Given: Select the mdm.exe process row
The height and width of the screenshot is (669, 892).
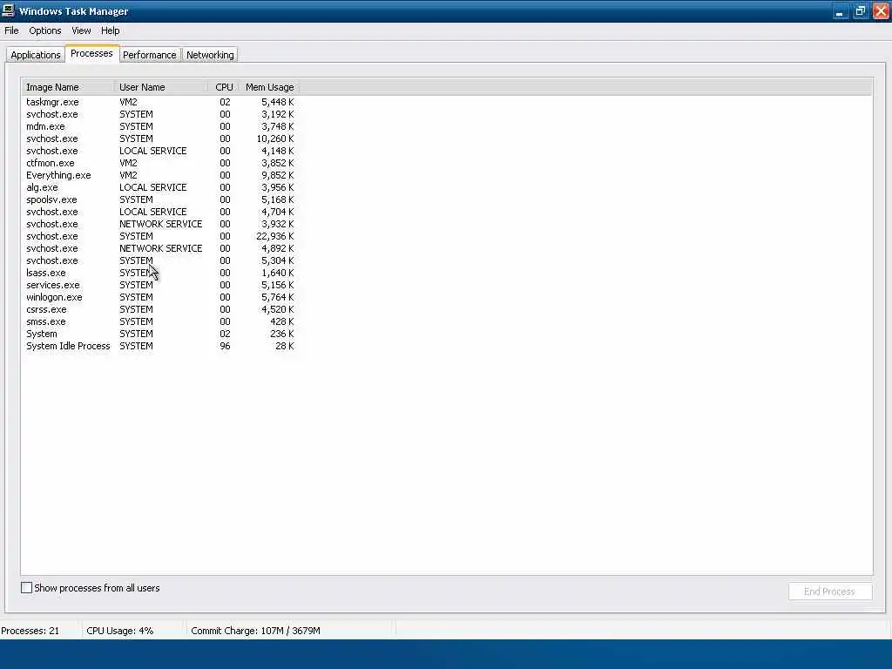Looking at the screenshot, I should (x=160, y=126).
